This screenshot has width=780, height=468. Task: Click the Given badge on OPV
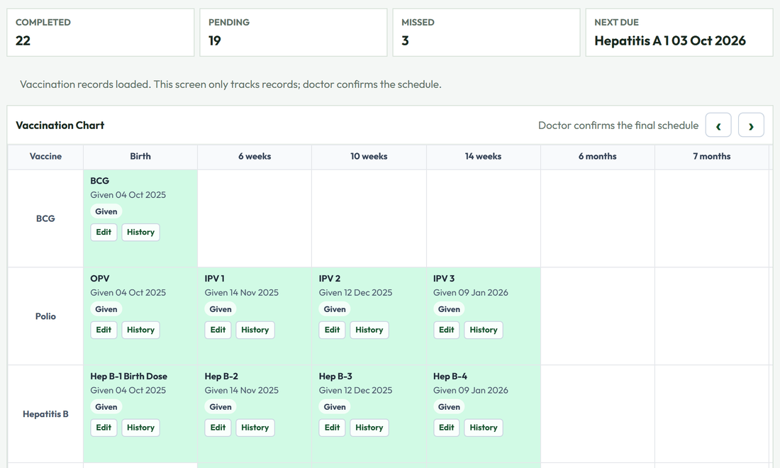point(106,309)
